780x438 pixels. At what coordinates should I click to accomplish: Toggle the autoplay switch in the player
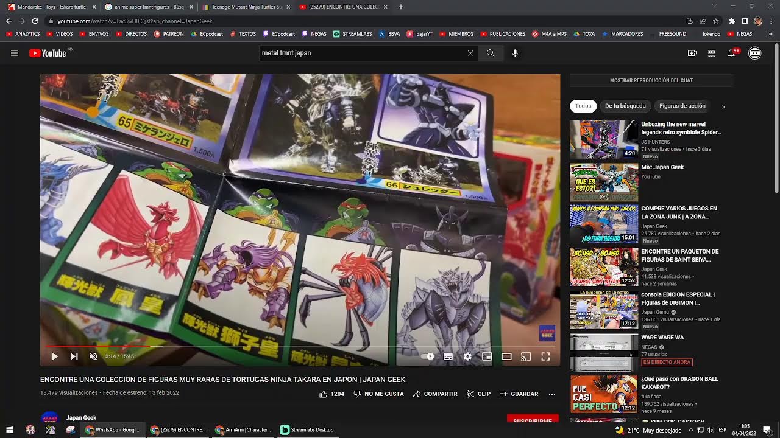click(428, 356)
